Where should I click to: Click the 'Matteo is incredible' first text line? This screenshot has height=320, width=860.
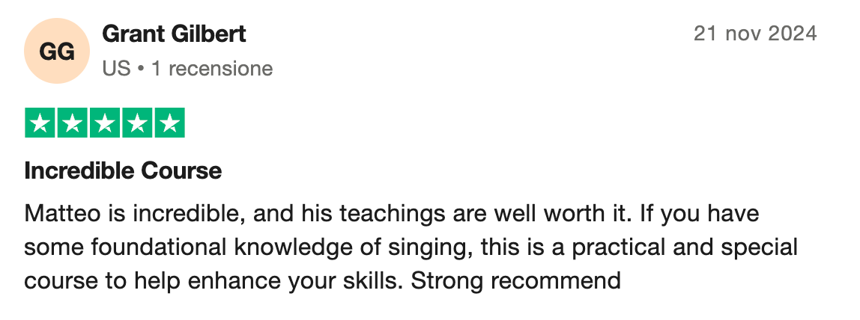(391, 213)
